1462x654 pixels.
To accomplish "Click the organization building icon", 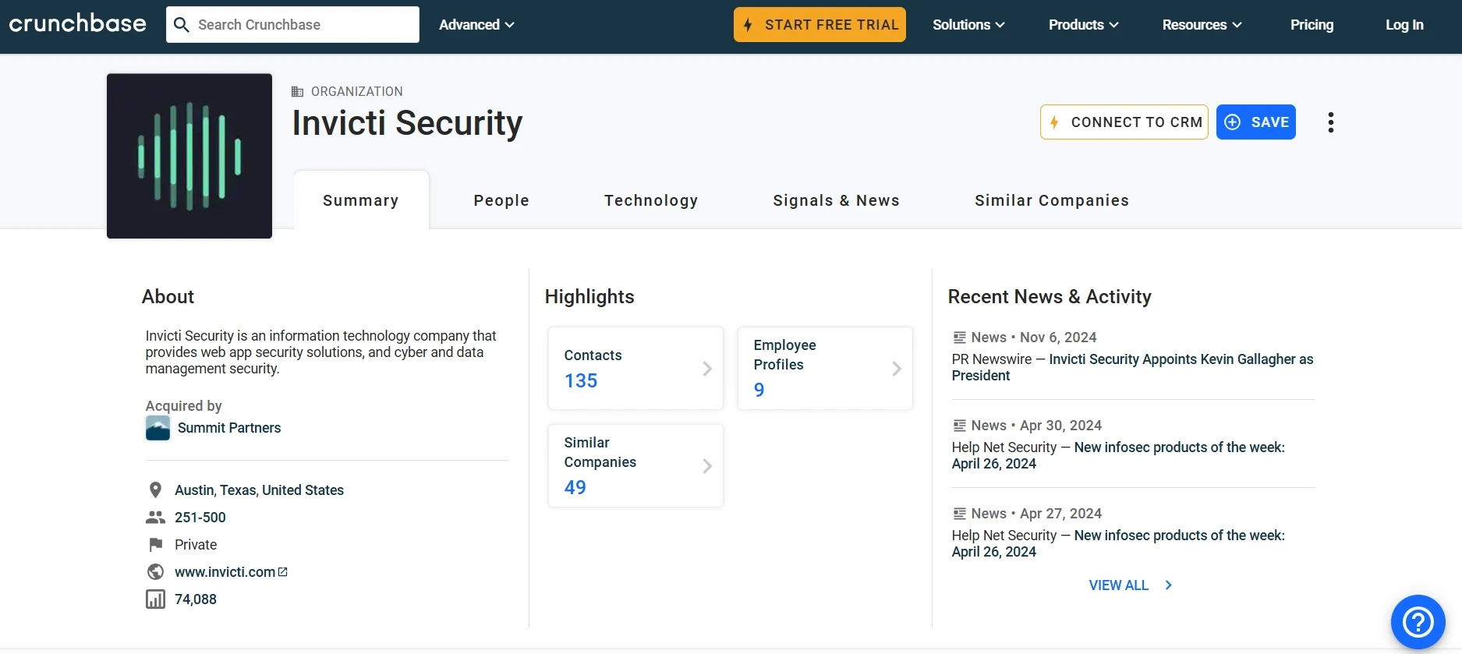I will coord(297,92).
